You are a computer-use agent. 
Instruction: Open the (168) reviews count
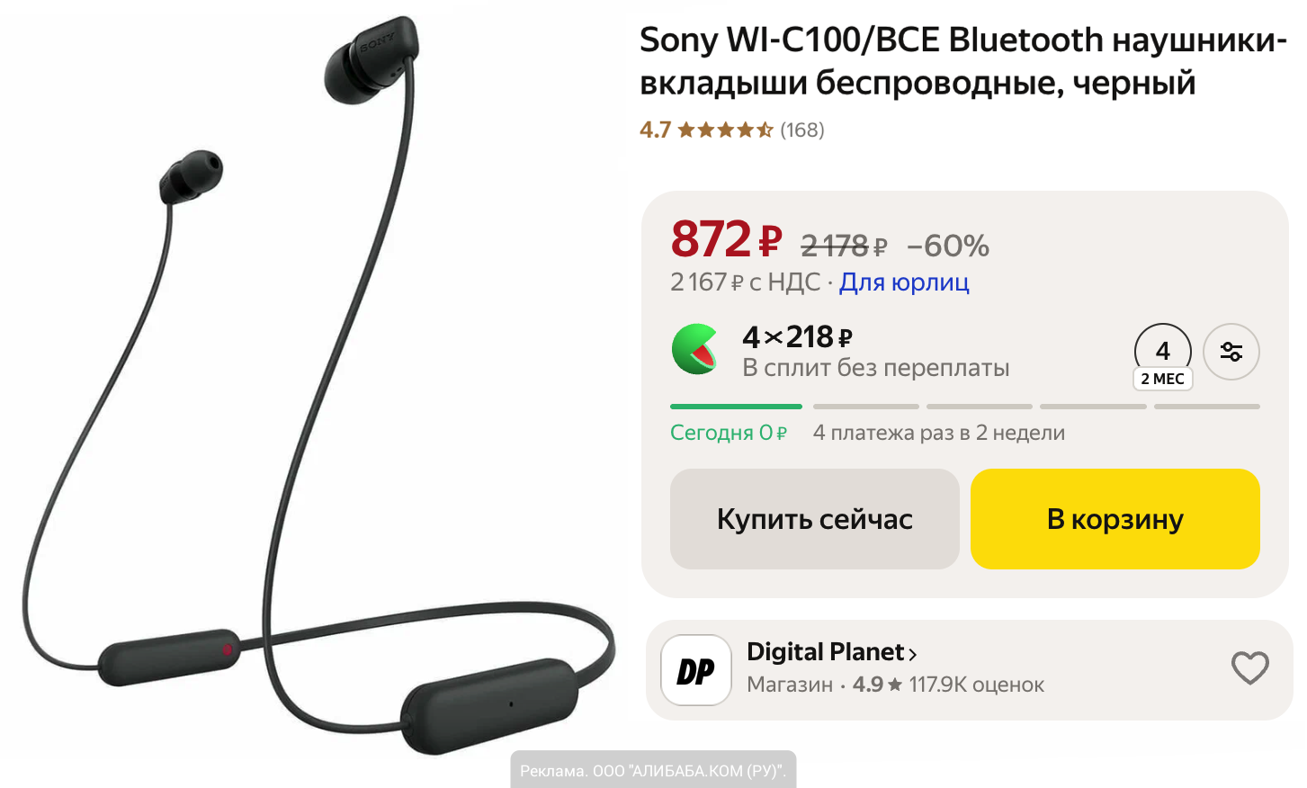point(802,130)
